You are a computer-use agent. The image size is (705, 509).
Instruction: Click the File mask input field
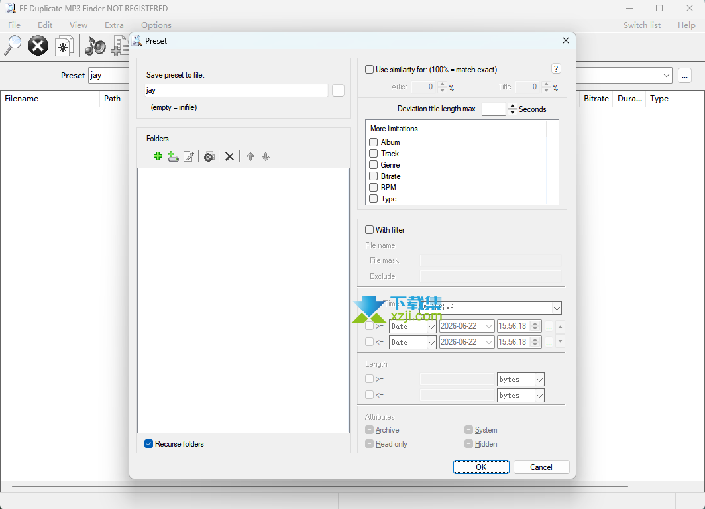490,260
